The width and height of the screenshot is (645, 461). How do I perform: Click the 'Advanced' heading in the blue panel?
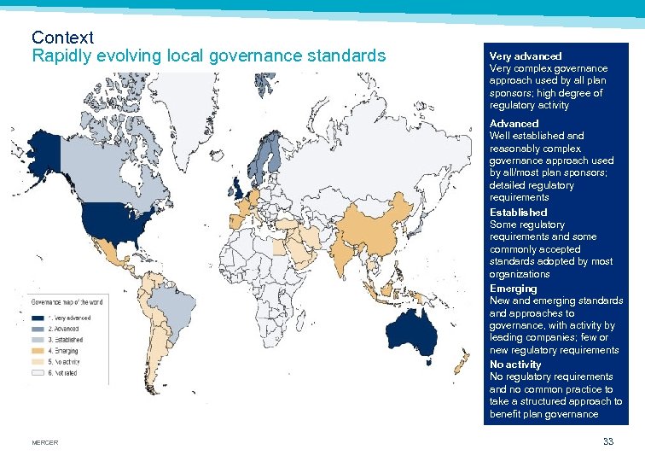tap(514, 124)
